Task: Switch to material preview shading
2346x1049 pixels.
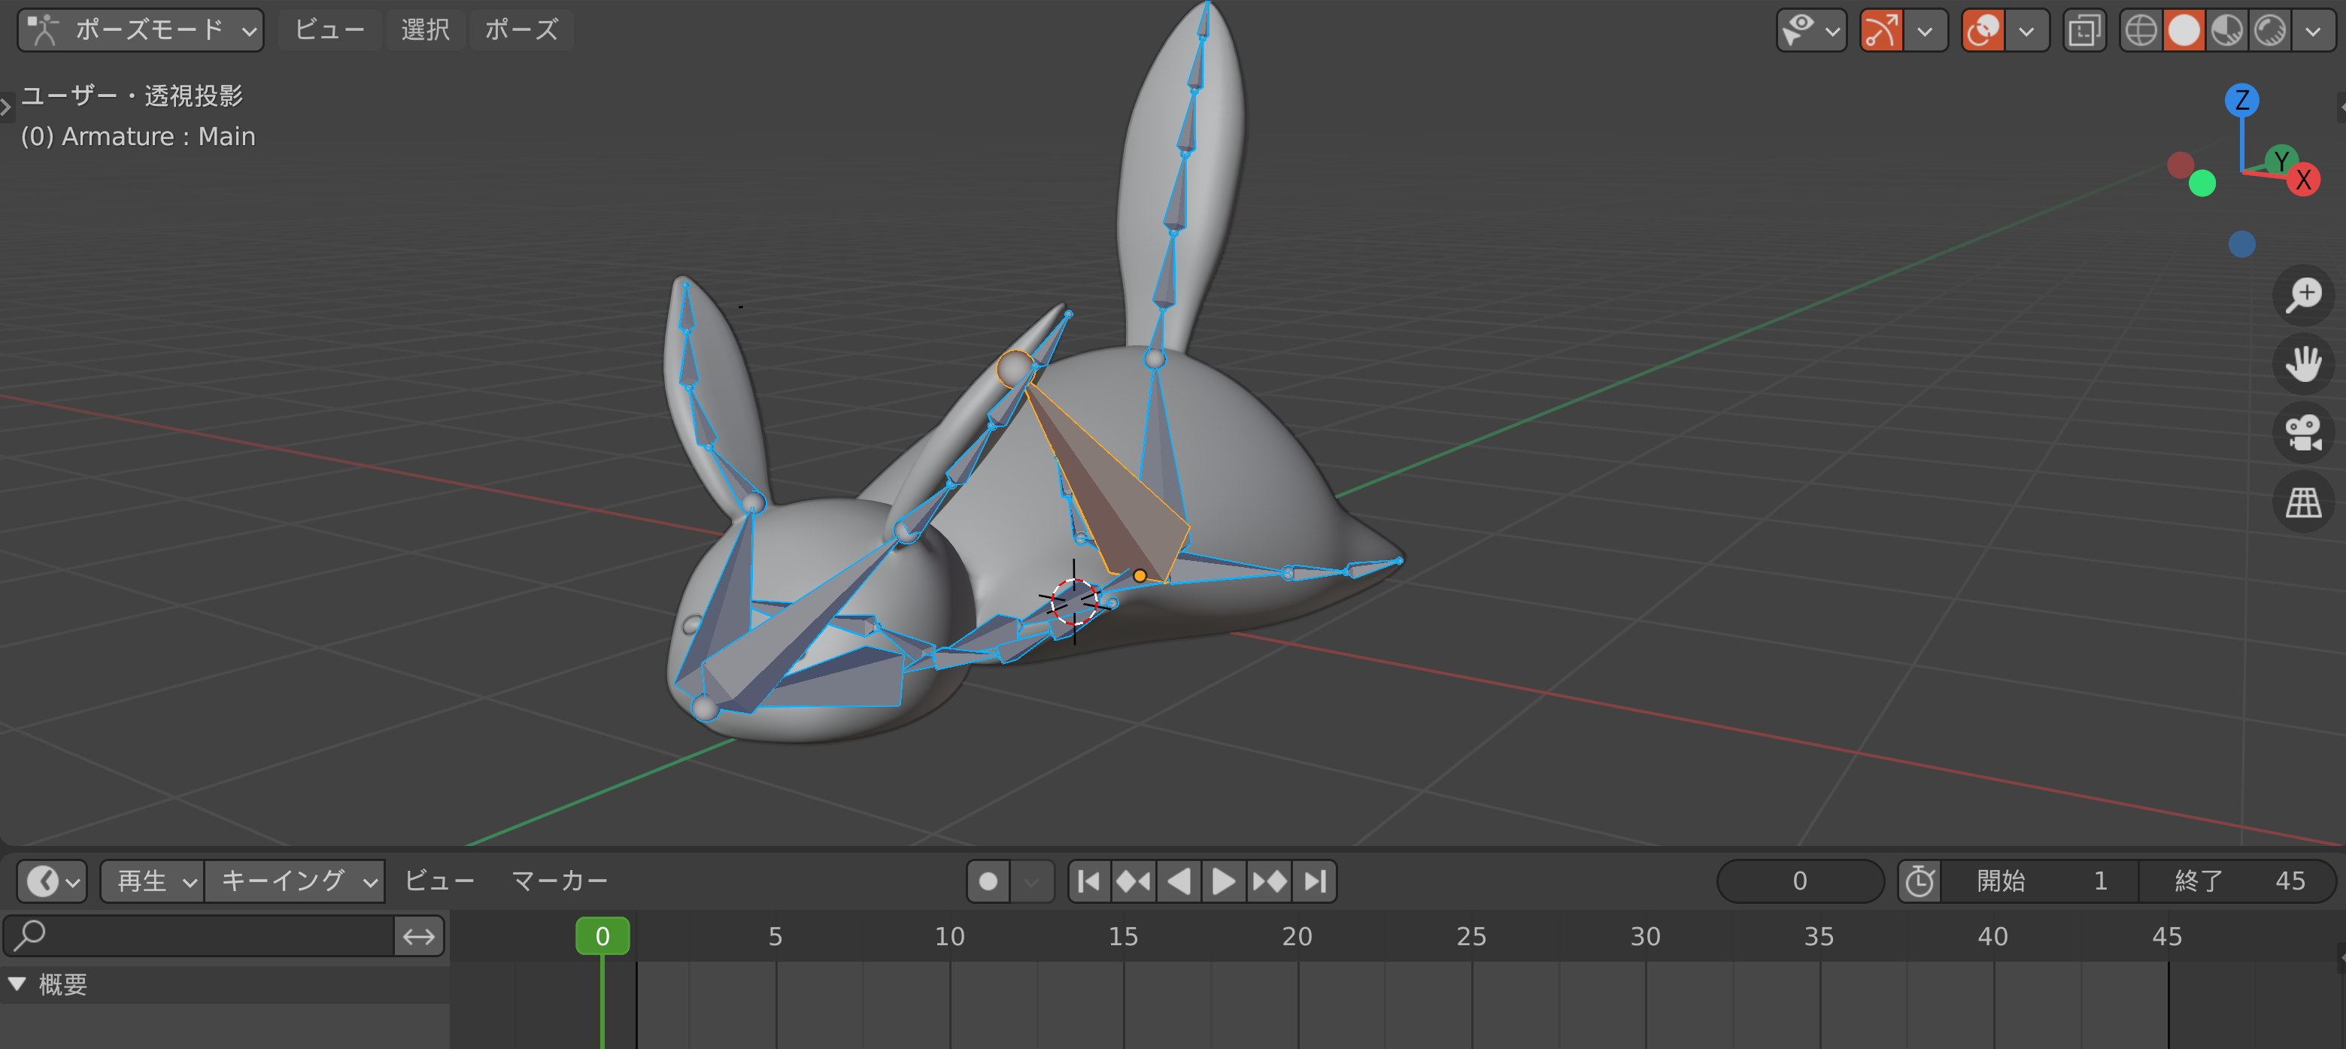Action: coord(2226,30)
